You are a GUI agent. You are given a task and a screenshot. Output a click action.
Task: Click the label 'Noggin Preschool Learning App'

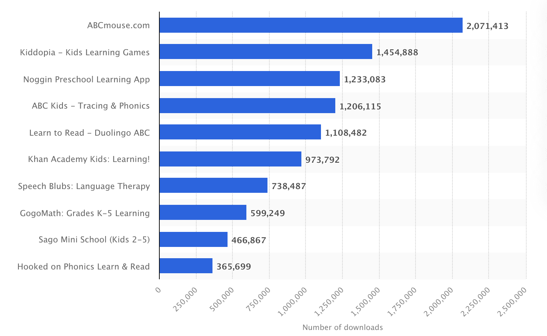tap(87, 80)
